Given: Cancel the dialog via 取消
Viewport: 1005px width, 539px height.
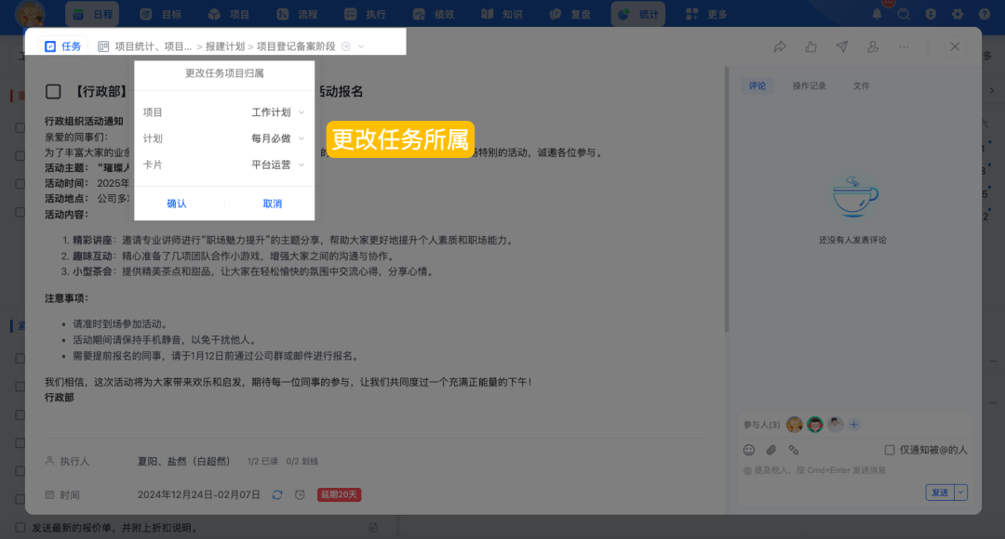Looking at the screenshot, I should 270,204.
